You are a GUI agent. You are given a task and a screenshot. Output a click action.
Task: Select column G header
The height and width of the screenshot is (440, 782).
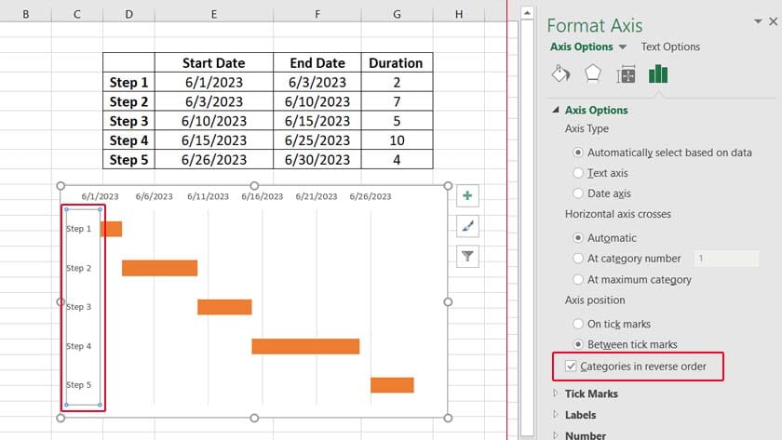(397, 15)
